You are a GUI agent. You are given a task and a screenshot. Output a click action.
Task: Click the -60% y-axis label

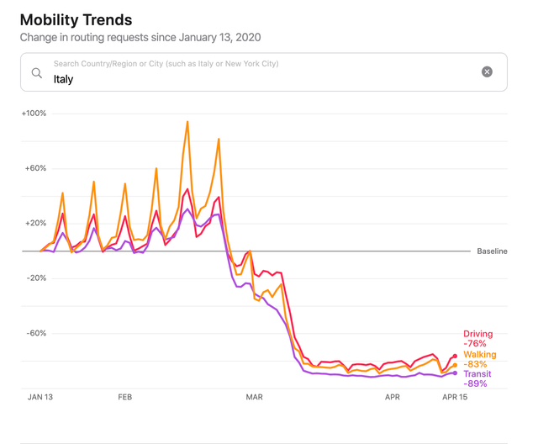click(x=35, y=333)
